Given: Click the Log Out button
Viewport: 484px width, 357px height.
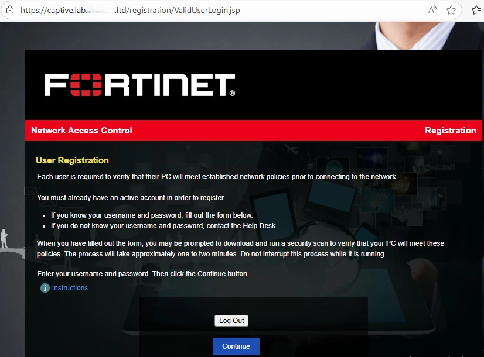Looking at the screenshot, I should pyautogui.click(x=231, y=321).
